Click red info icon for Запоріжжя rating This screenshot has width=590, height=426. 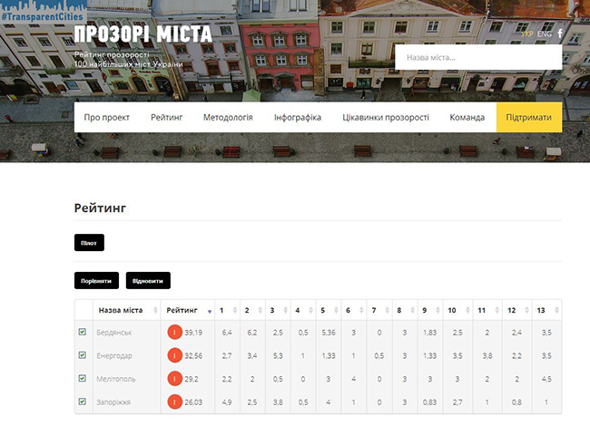pyautogui.click(x=174, y=401)
